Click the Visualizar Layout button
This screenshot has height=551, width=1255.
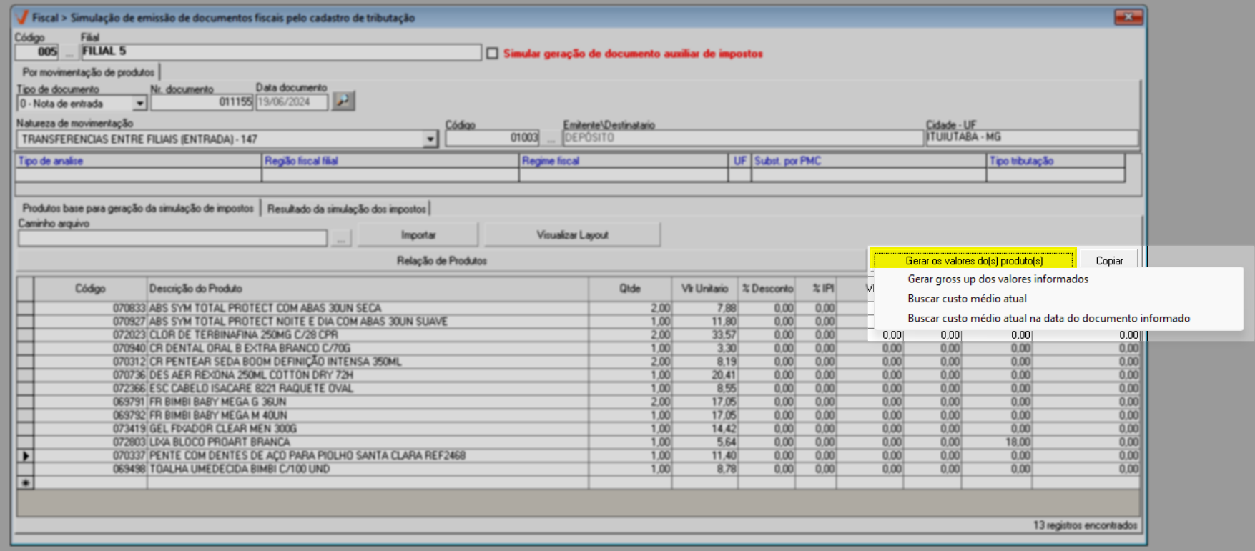coord(572,235)
